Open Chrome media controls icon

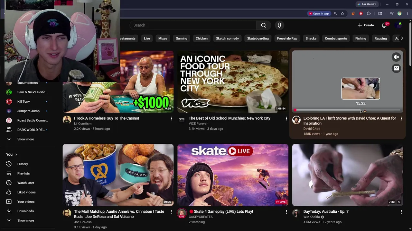click(392, 13)
